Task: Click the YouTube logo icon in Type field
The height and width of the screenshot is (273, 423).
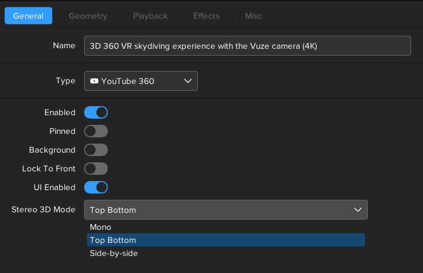Action: pos(94,81)
